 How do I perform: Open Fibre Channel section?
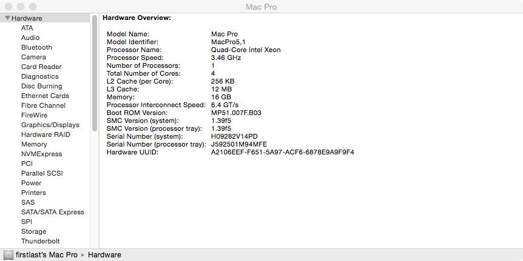click(43, 105)
